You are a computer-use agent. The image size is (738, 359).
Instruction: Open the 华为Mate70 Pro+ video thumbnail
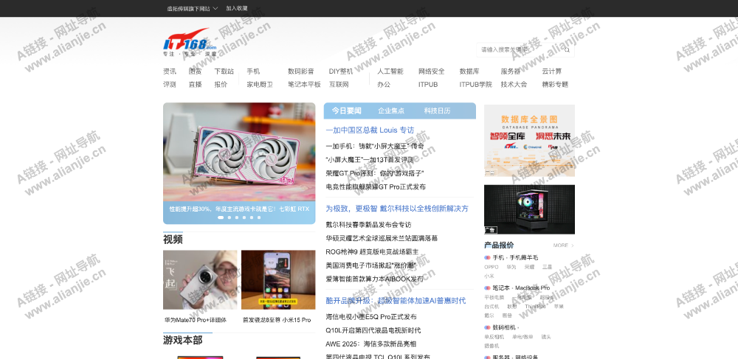(200, 279)
